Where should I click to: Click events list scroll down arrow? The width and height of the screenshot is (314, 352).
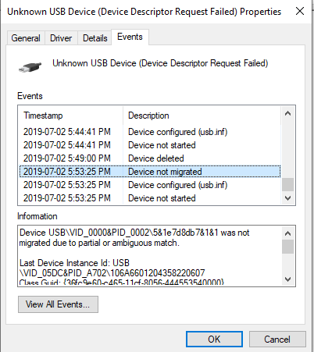pyautogui.click(x=287, y=198)
